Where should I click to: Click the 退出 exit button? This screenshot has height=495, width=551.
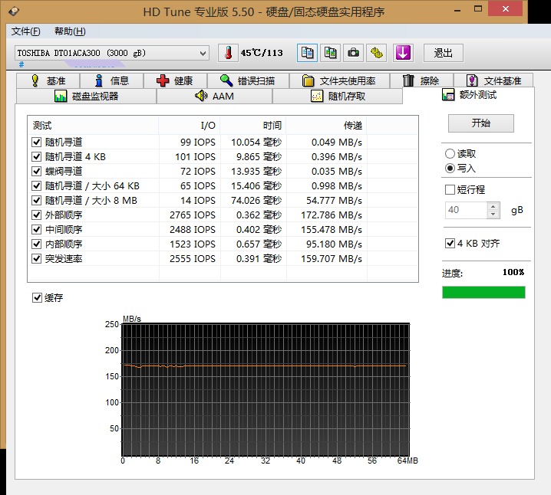(x=443, y=53)
